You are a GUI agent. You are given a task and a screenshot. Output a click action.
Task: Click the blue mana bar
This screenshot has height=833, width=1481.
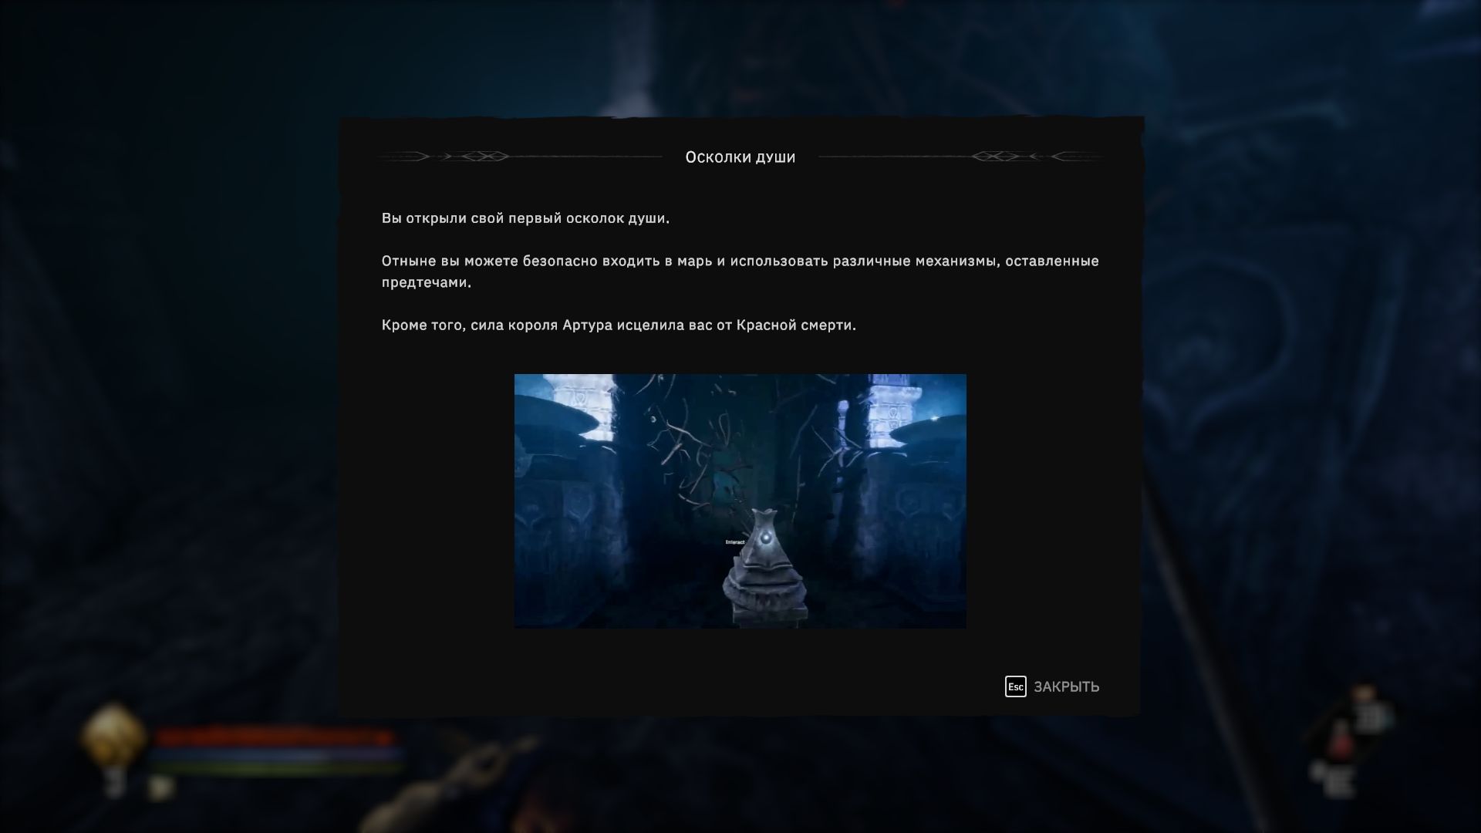coord(274,754)
